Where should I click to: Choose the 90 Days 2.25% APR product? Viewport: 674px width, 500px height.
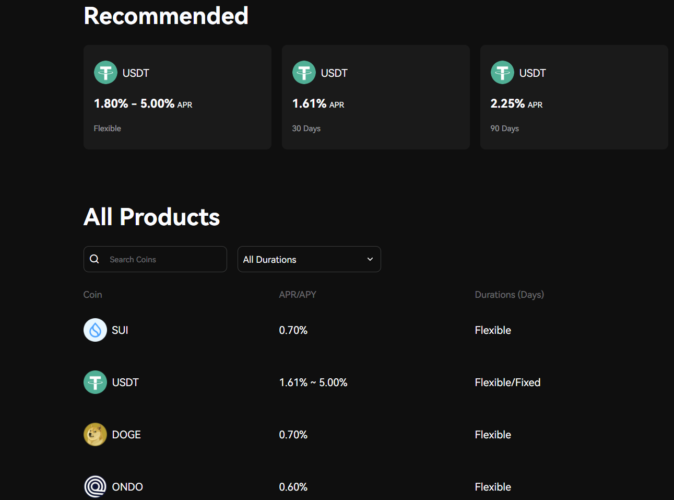click(574, 97)
